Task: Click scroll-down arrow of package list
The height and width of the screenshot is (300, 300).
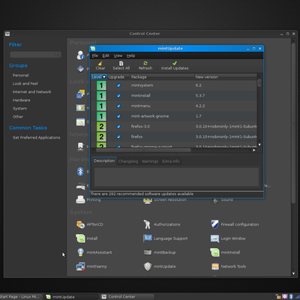Action: (x=259, y=145)
